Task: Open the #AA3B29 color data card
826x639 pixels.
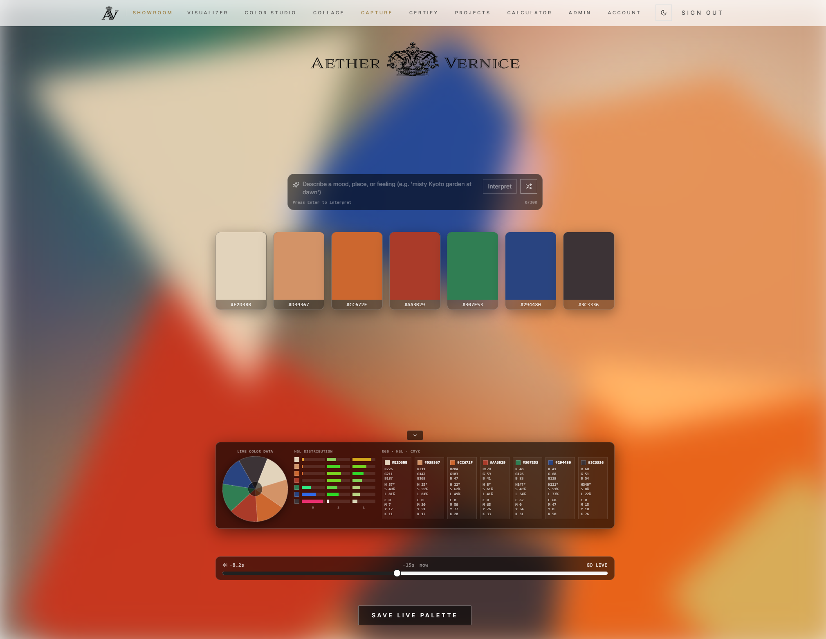Action: [x=495, y=488]
